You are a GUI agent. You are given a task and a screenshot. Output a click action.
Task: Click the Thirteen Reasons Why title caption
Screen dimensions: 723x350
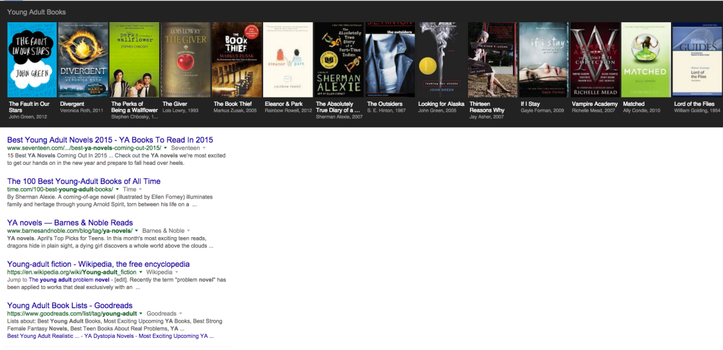tap(487, 107)
